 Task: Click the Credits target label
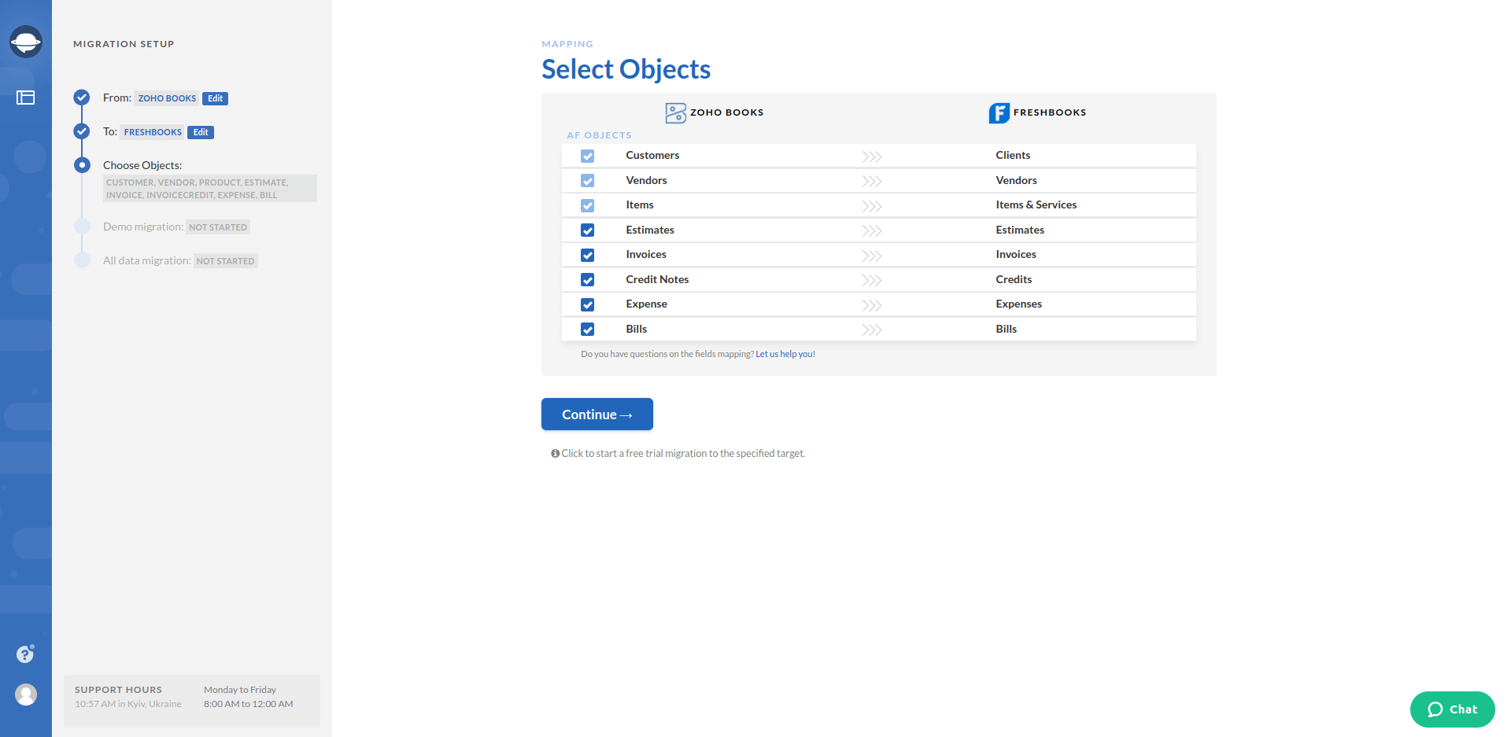1014,280
